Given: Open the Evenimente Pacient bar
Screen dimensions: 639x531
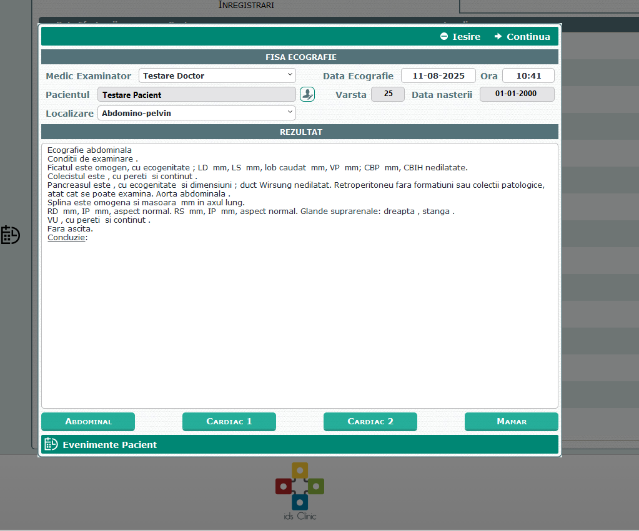Looking at the screenshot, I should click(x=300, y=444).
